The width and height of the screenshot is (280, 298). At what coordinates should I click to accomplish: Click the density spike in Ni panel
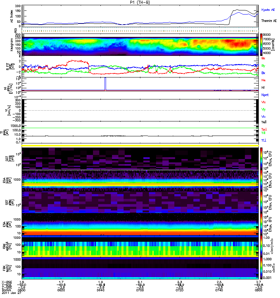[105, 83]
